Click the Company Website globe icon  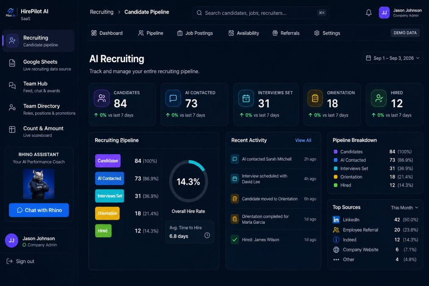(336, 250)
